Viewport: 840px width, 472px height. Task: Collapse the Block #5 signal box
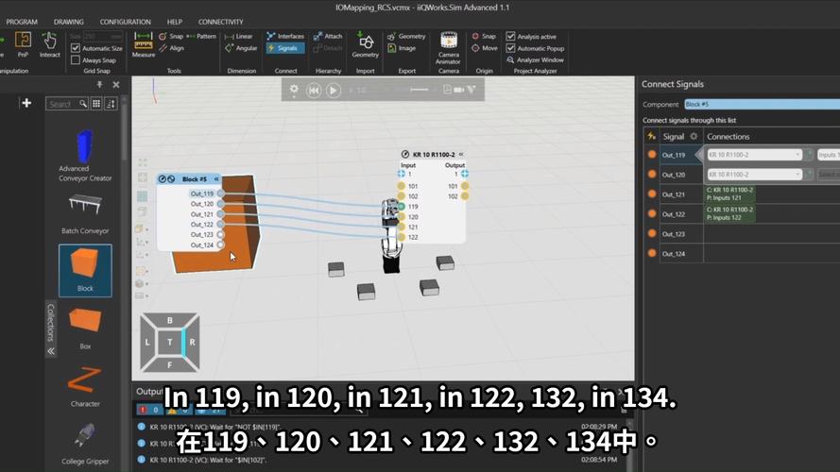pos(216,178)
